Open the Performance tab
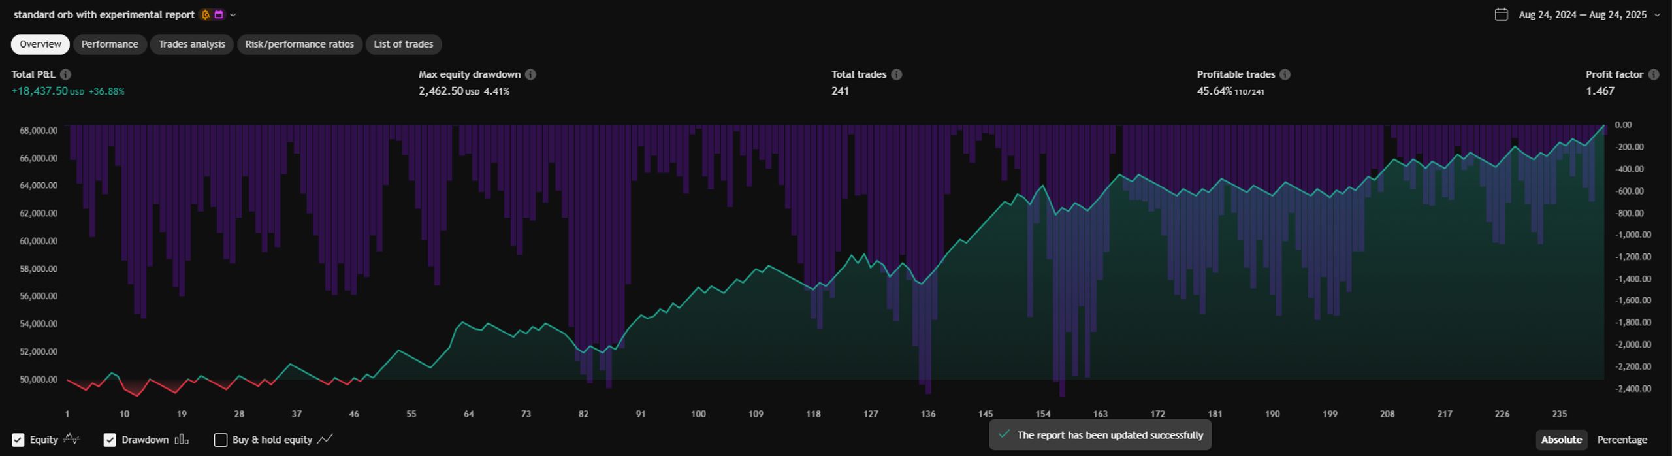1672x456 pixels. 110,44
